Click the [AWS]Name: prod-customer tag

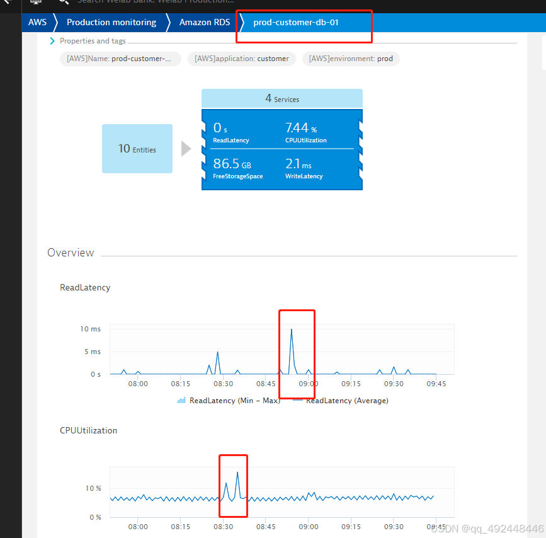120,59
